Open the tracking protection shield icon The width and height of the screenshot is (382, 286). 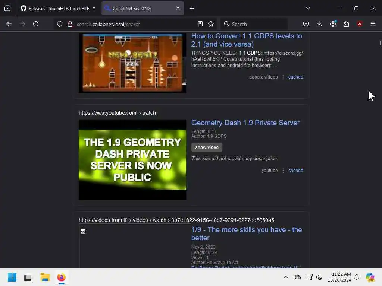tap(60, 24)
